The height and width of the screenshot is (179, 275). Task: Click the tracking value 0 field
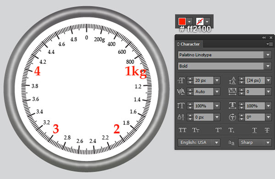tap(255, 92)
